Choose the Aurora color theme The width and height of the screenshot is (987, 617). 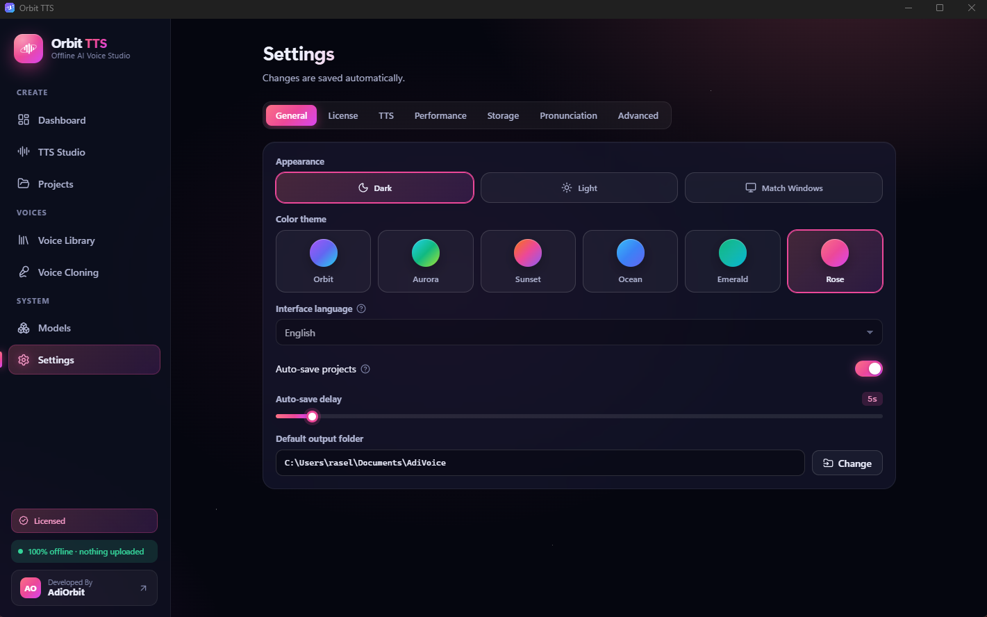[426, 261]
